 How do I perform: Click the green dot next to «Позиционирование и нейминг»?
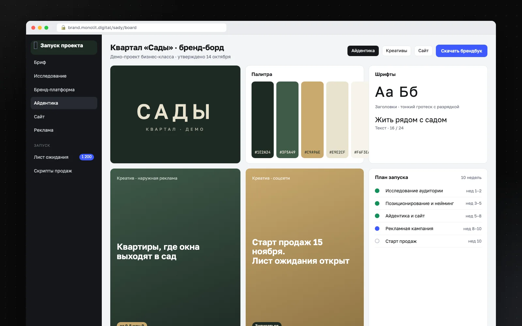coord(377,203)
